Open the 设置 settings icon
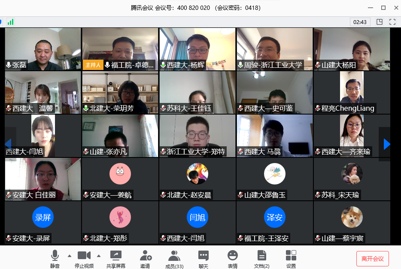Screen dimensions: 401x269 291,259
